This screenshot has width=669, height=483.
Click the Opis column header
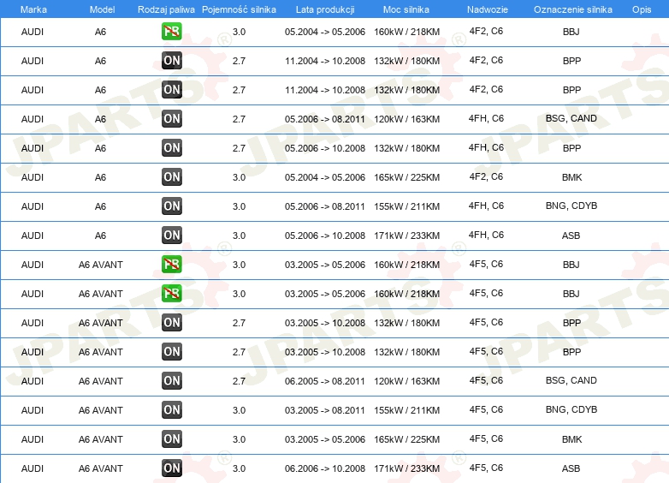(642, 9)
